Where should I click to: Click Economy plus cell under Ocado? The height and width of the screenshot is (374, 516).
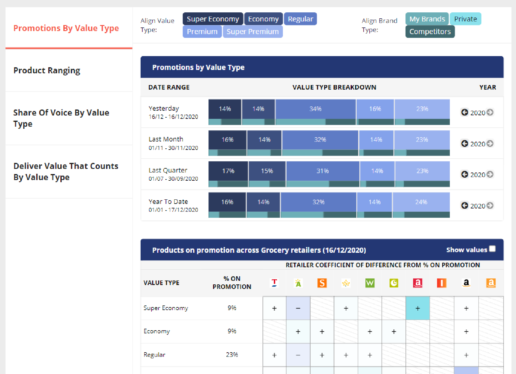pos(394,331)
